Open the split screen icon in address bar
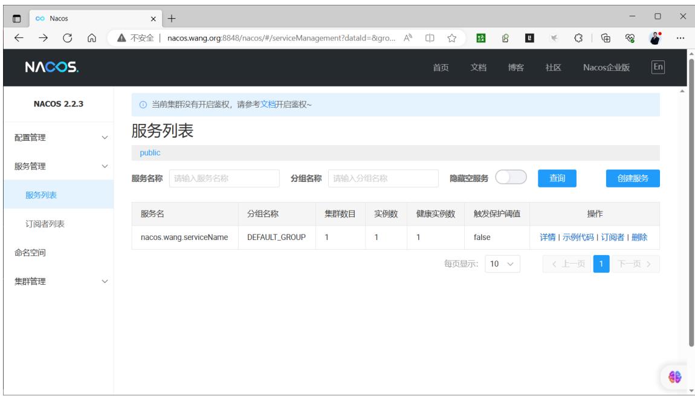The height and width of the screenshot is (396, 695). [x=430, y=38]
